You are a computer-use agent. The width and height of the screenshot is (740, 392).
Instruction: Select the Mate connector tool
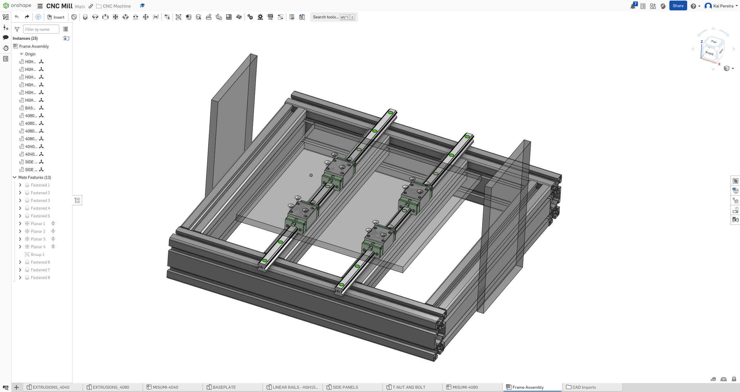tap(74, 17)
